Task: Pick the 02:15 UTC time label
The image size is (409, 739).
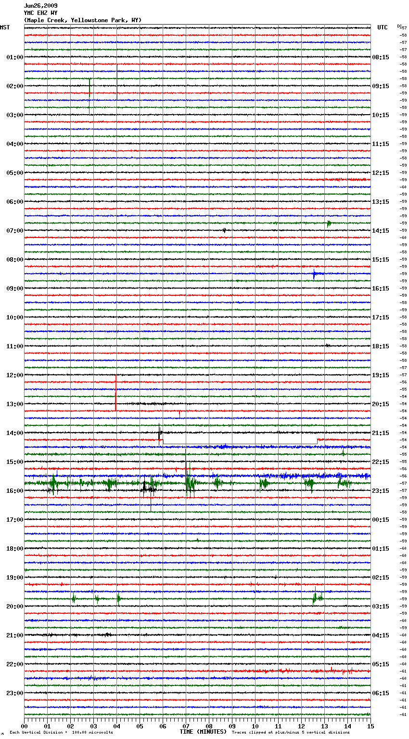Action: click(381, 578)
